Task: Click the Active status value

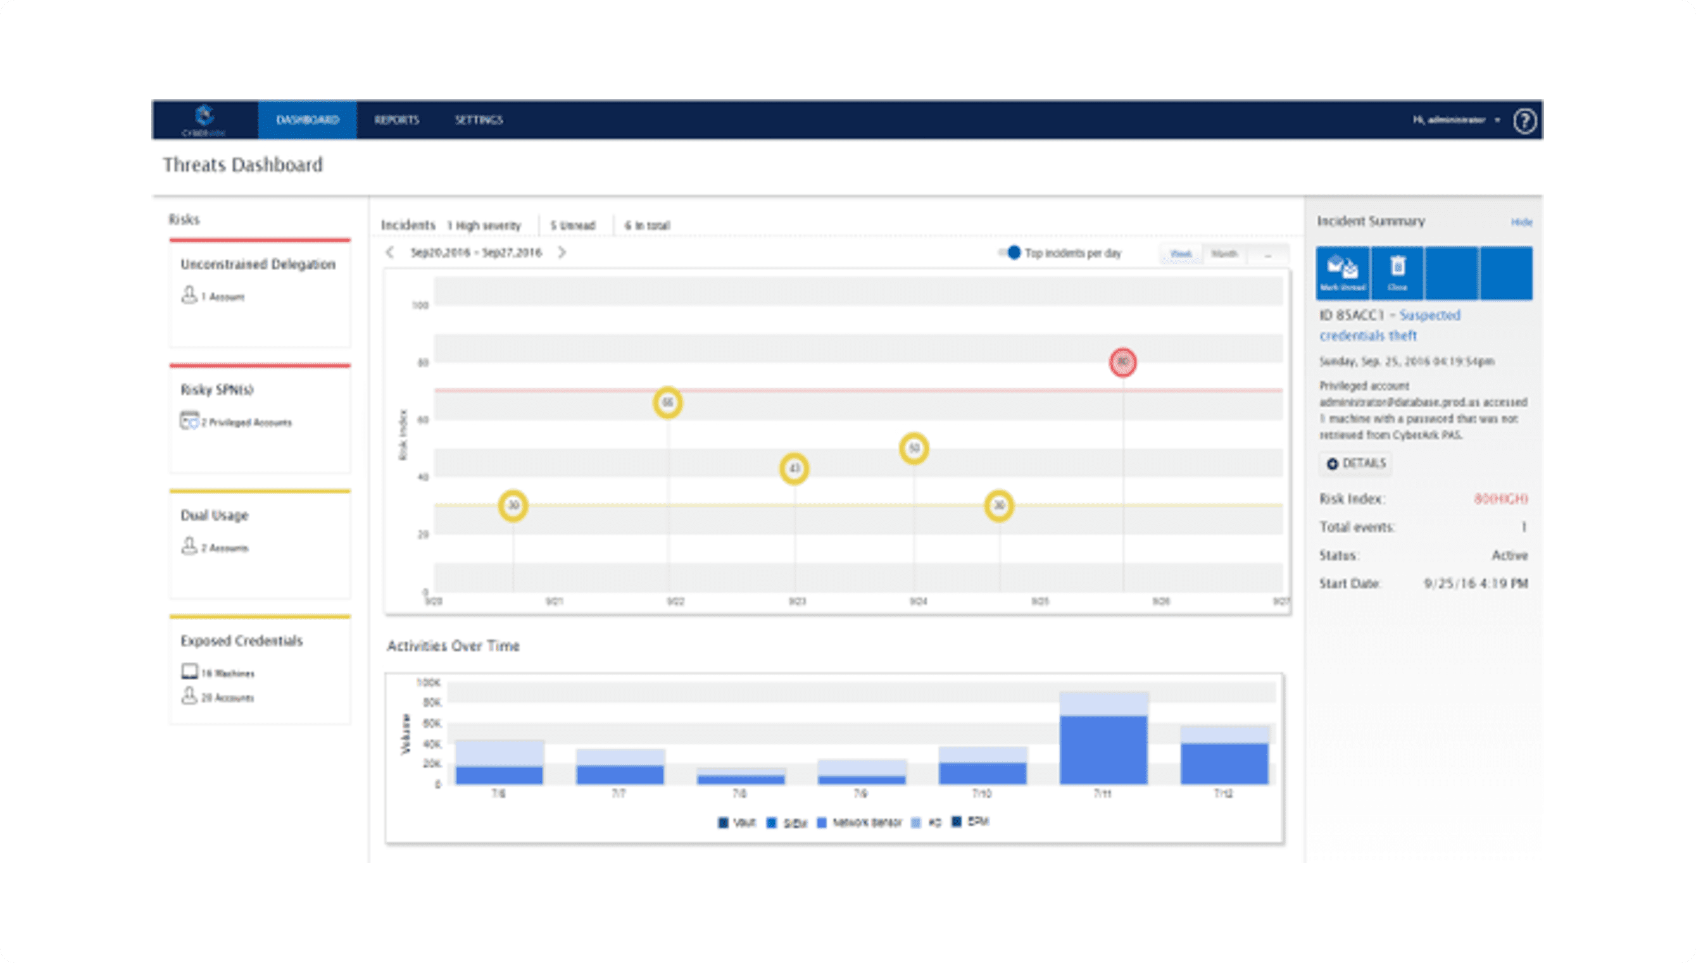Action: (1509, 556)
